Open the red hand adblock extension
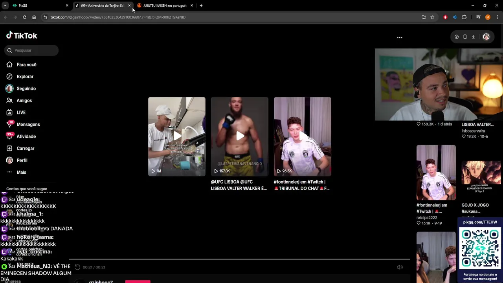 tap(445, 17)
